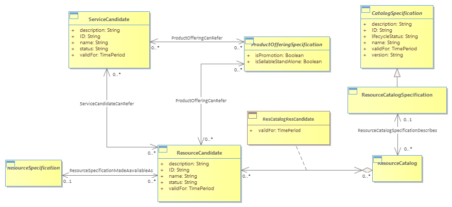Select the ResourceCatalog class title
The image size is (452, 207).
tap(397, 163)
